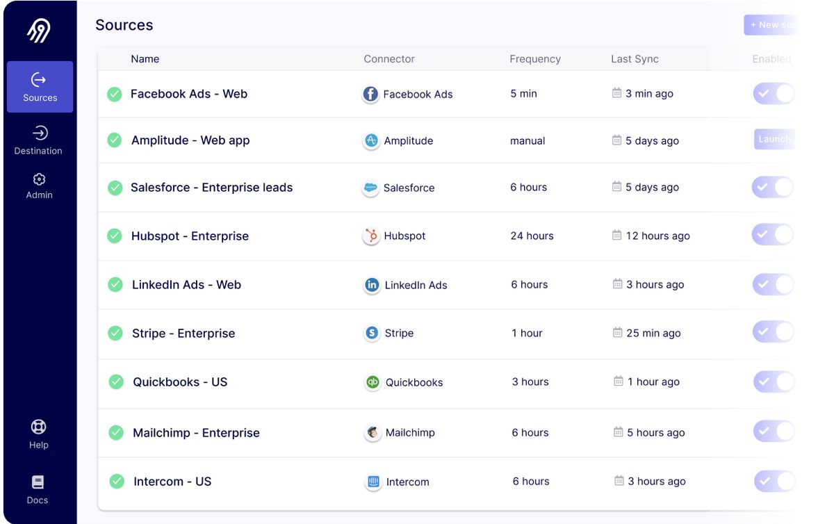Open the Frequency column header

coord(535,59)
